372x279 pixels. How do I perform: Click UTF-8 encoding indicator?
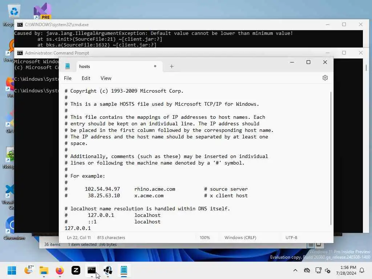click(x=291, y=238)
